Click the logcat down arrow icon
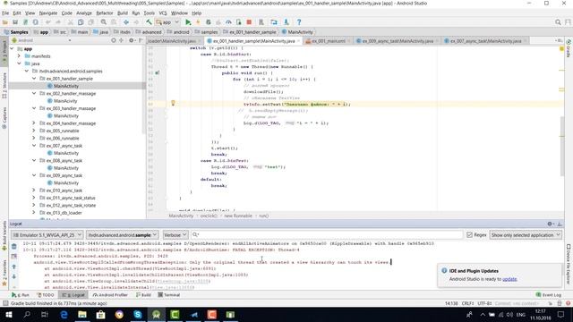573x322 pixels. click(x=14, y=276)
